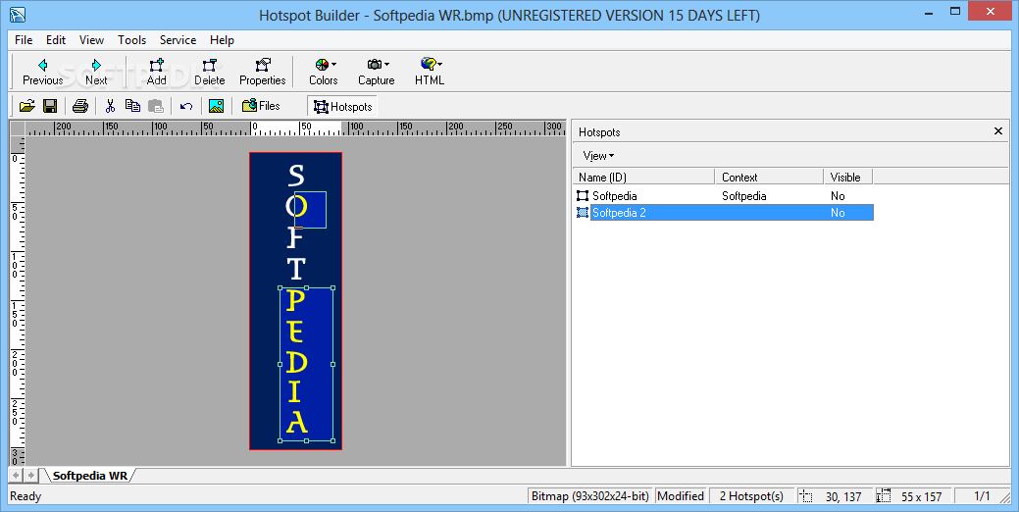Click the copy icon
This screenshot has height=512, width=1019.
(x=132, y=106)
